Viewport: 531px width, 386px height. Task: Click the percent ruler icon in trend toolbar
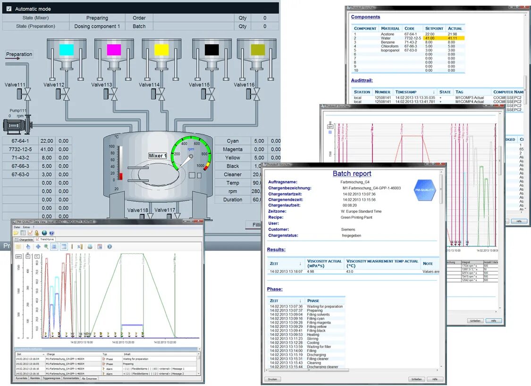pos(80,247)
